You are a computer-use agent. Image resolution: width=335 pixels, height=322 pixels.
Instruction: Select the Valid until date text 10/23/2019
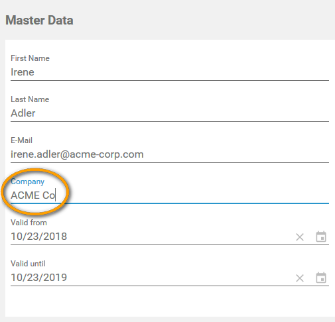pyautogui.click(x=39, y=278)
